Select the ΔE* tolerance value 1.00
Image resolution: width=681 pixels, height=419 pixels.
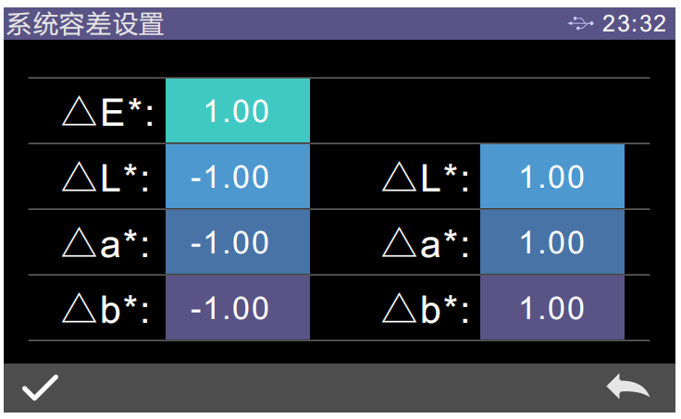pyautogui.click(x=237, y=111)
